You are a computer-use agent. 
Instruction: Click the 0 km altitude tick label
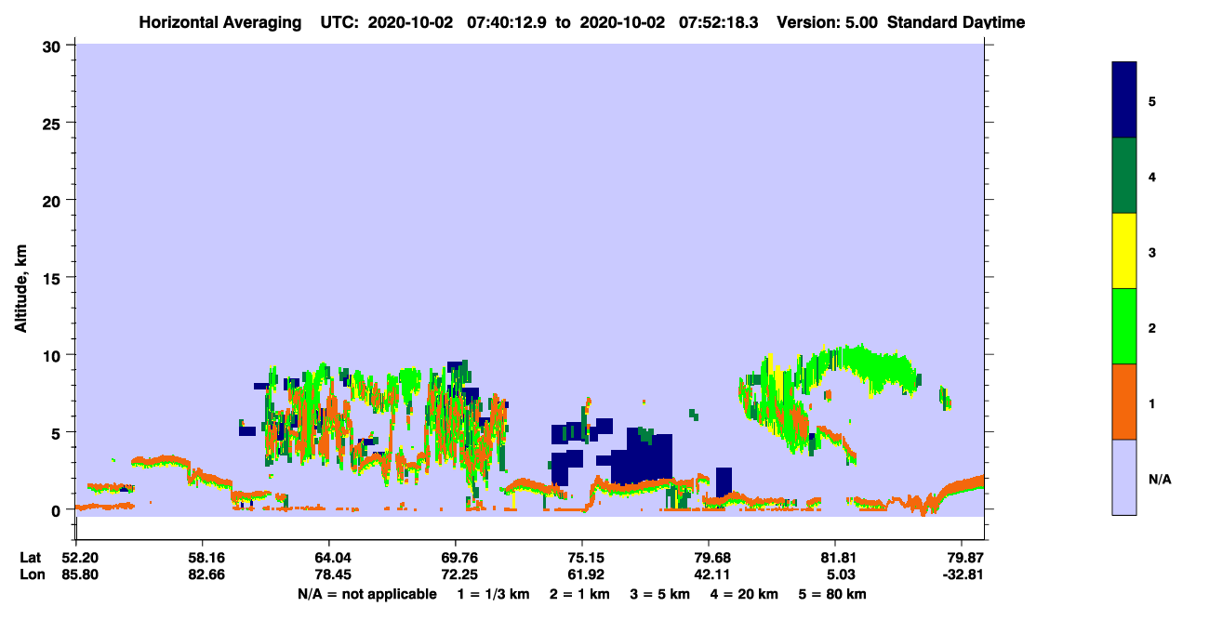click(x=57, y=509)
